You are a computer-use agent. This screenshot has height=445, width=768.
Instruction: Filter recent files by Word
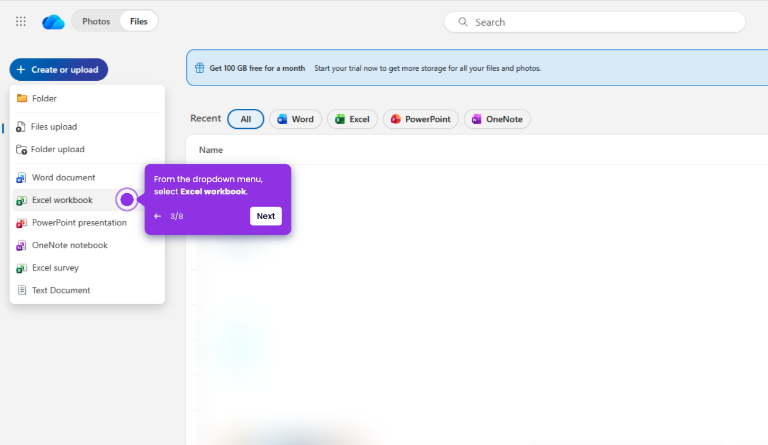[x=295, y=119]
